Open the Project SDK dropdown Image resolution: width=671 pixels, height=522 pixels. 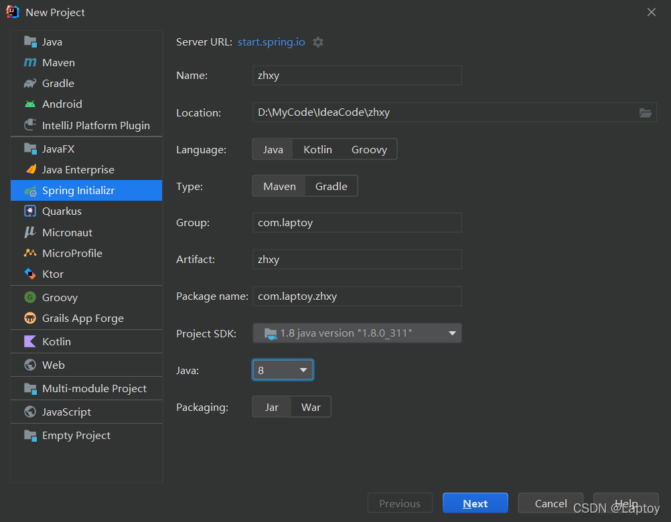(358, 333)
